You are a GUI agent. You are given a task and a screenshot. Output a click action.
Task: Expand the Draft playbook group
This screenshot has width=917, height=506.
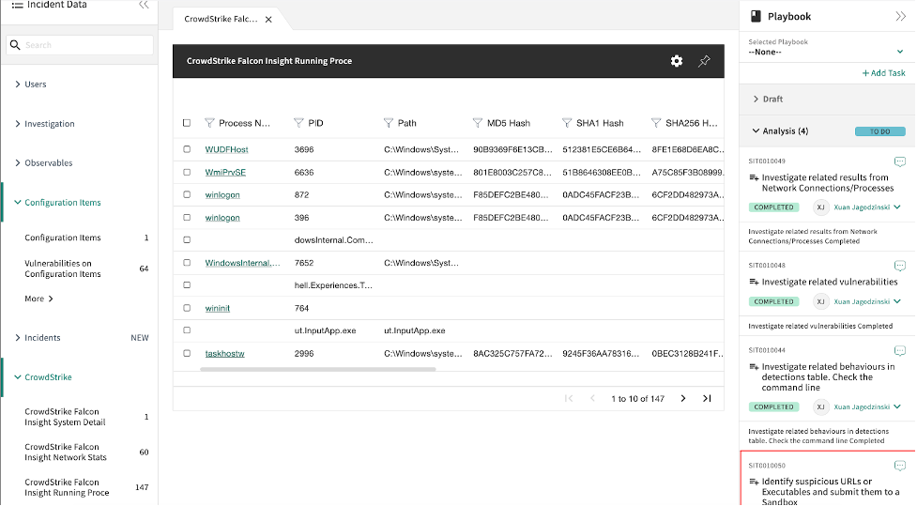pos(756,99)
